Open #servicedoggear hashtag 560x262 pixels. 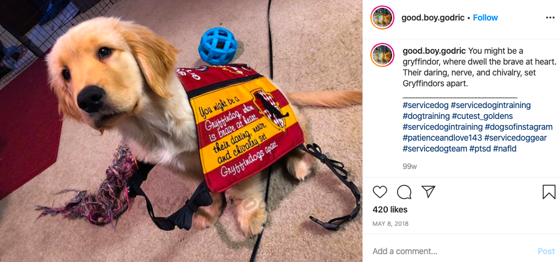pyautogui.click(x=516, y=138)
